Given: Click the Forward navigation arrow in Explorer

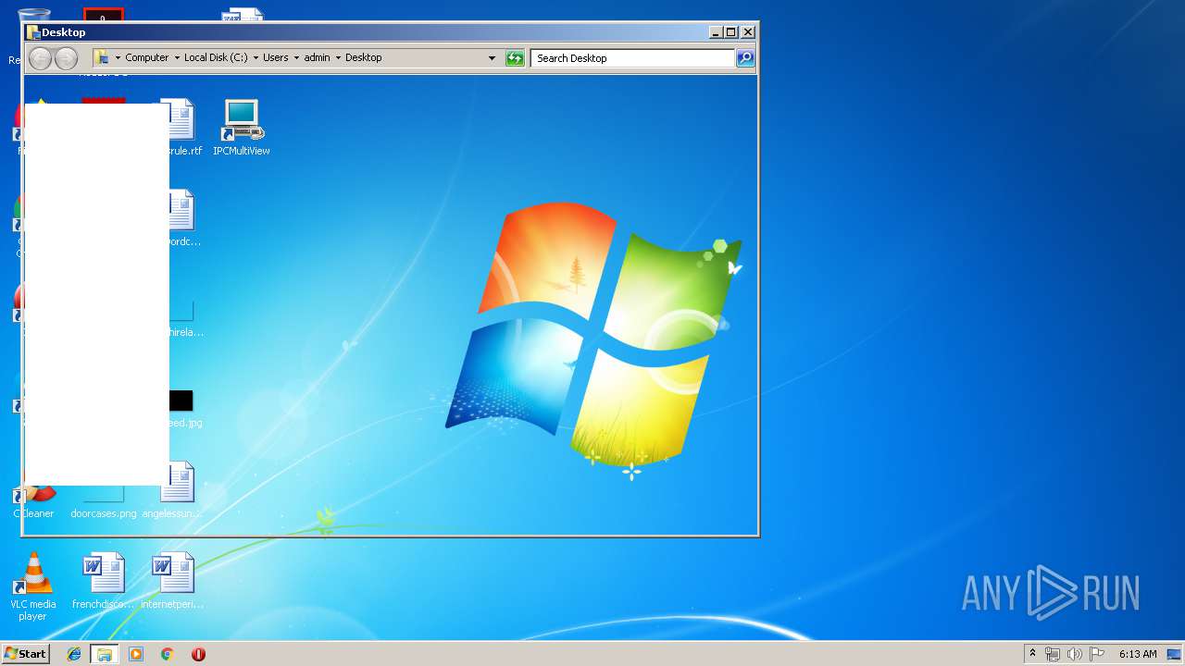Looking at the screenshot, I should click(x=66, y=58).
